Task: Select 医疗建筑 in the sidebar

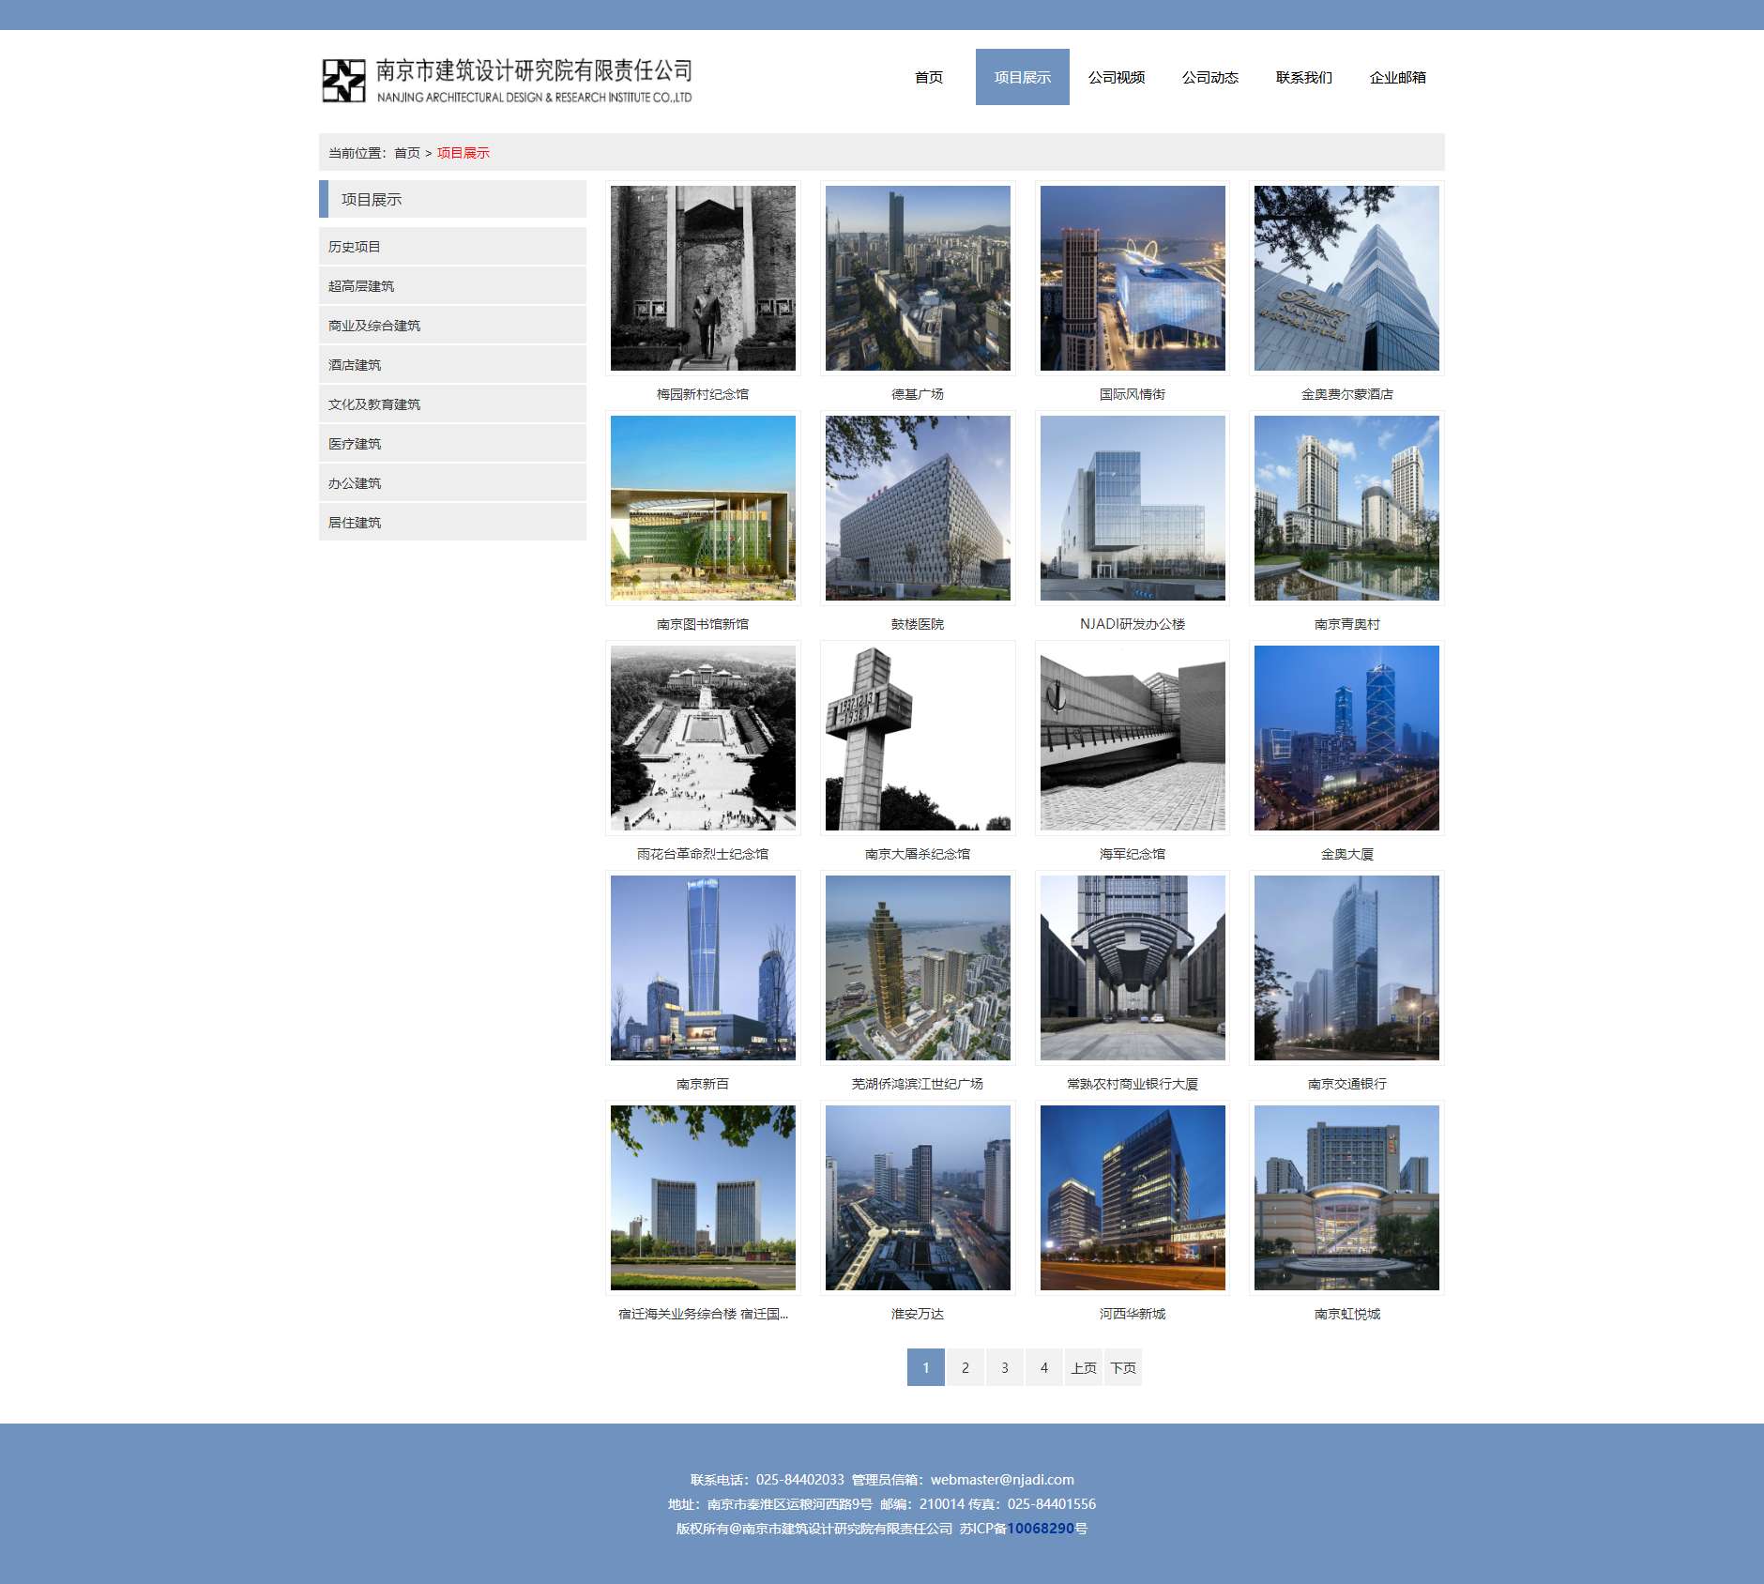Action: click(452, 443)
